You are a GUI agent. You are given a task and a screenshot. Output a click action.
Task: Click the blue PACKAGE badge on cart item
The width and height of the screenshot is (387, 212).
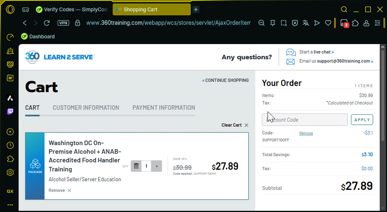[x=35, y=166]
